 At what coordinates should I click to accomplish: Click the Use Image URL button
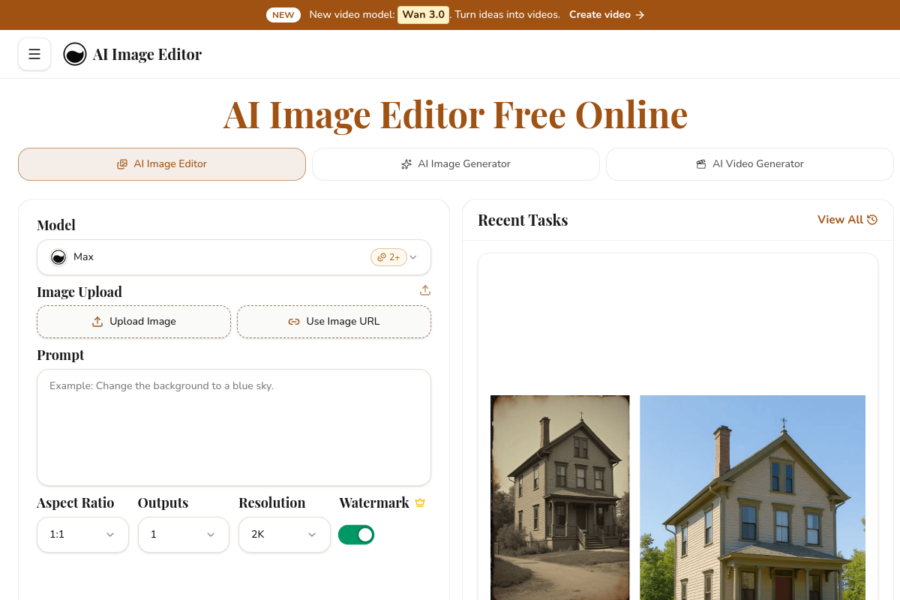(334, 322)
